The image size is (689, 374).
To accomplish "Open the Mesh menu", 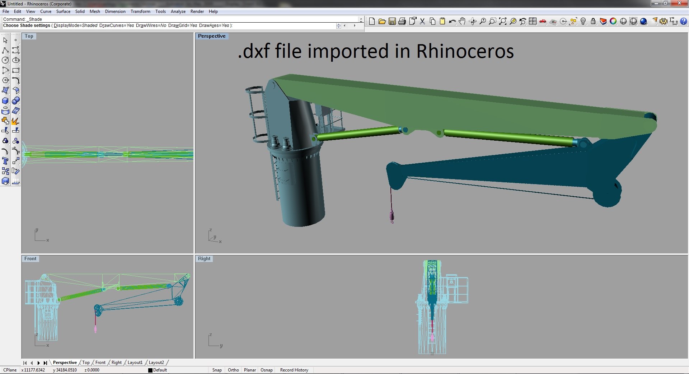I will (95, 11).
